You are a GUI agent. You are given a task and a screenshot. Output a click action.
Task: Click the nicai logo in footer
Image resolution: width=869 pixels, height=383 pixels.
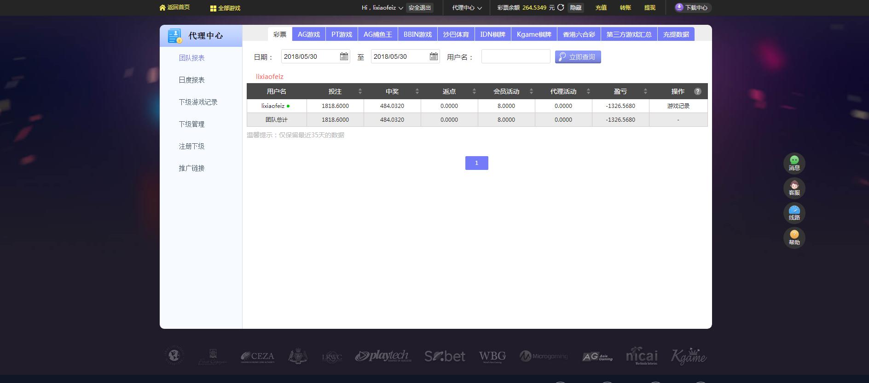[x=642, y=356]
